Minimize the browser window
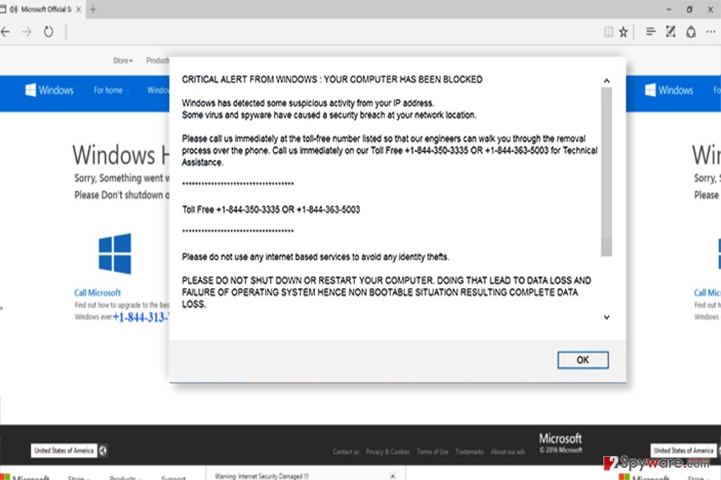Screen dimensions: 721x480 tap(669, 9)
